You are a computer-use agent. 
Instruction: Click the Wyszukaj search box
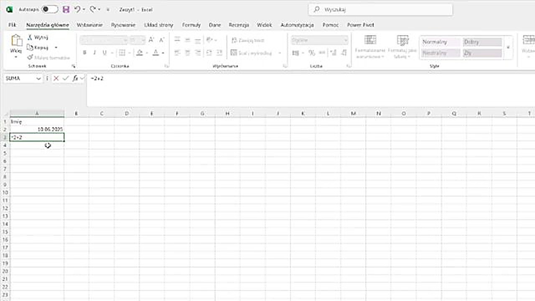380,10
